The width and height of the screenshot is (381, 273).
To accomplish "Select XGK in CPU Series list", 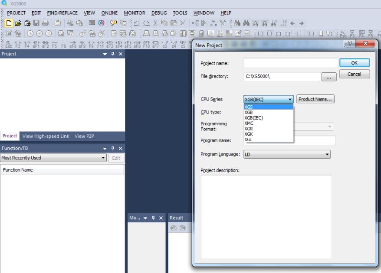I will pos(268,134).
